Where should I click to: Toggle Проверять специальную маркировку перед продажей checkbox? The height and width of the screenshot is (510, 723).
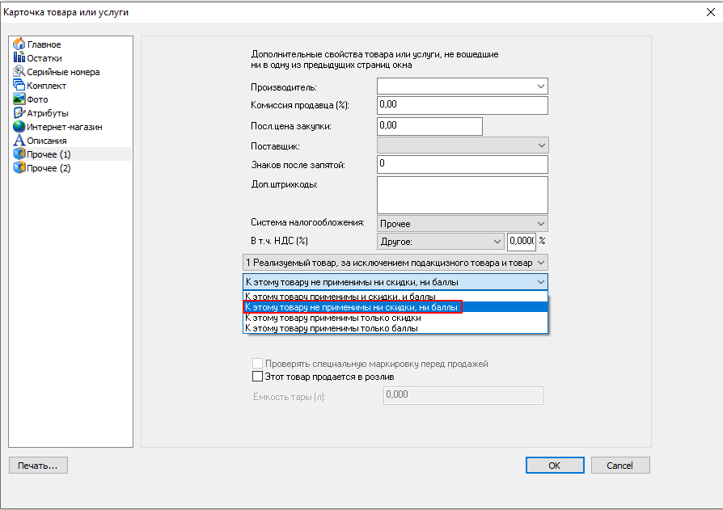257,364
